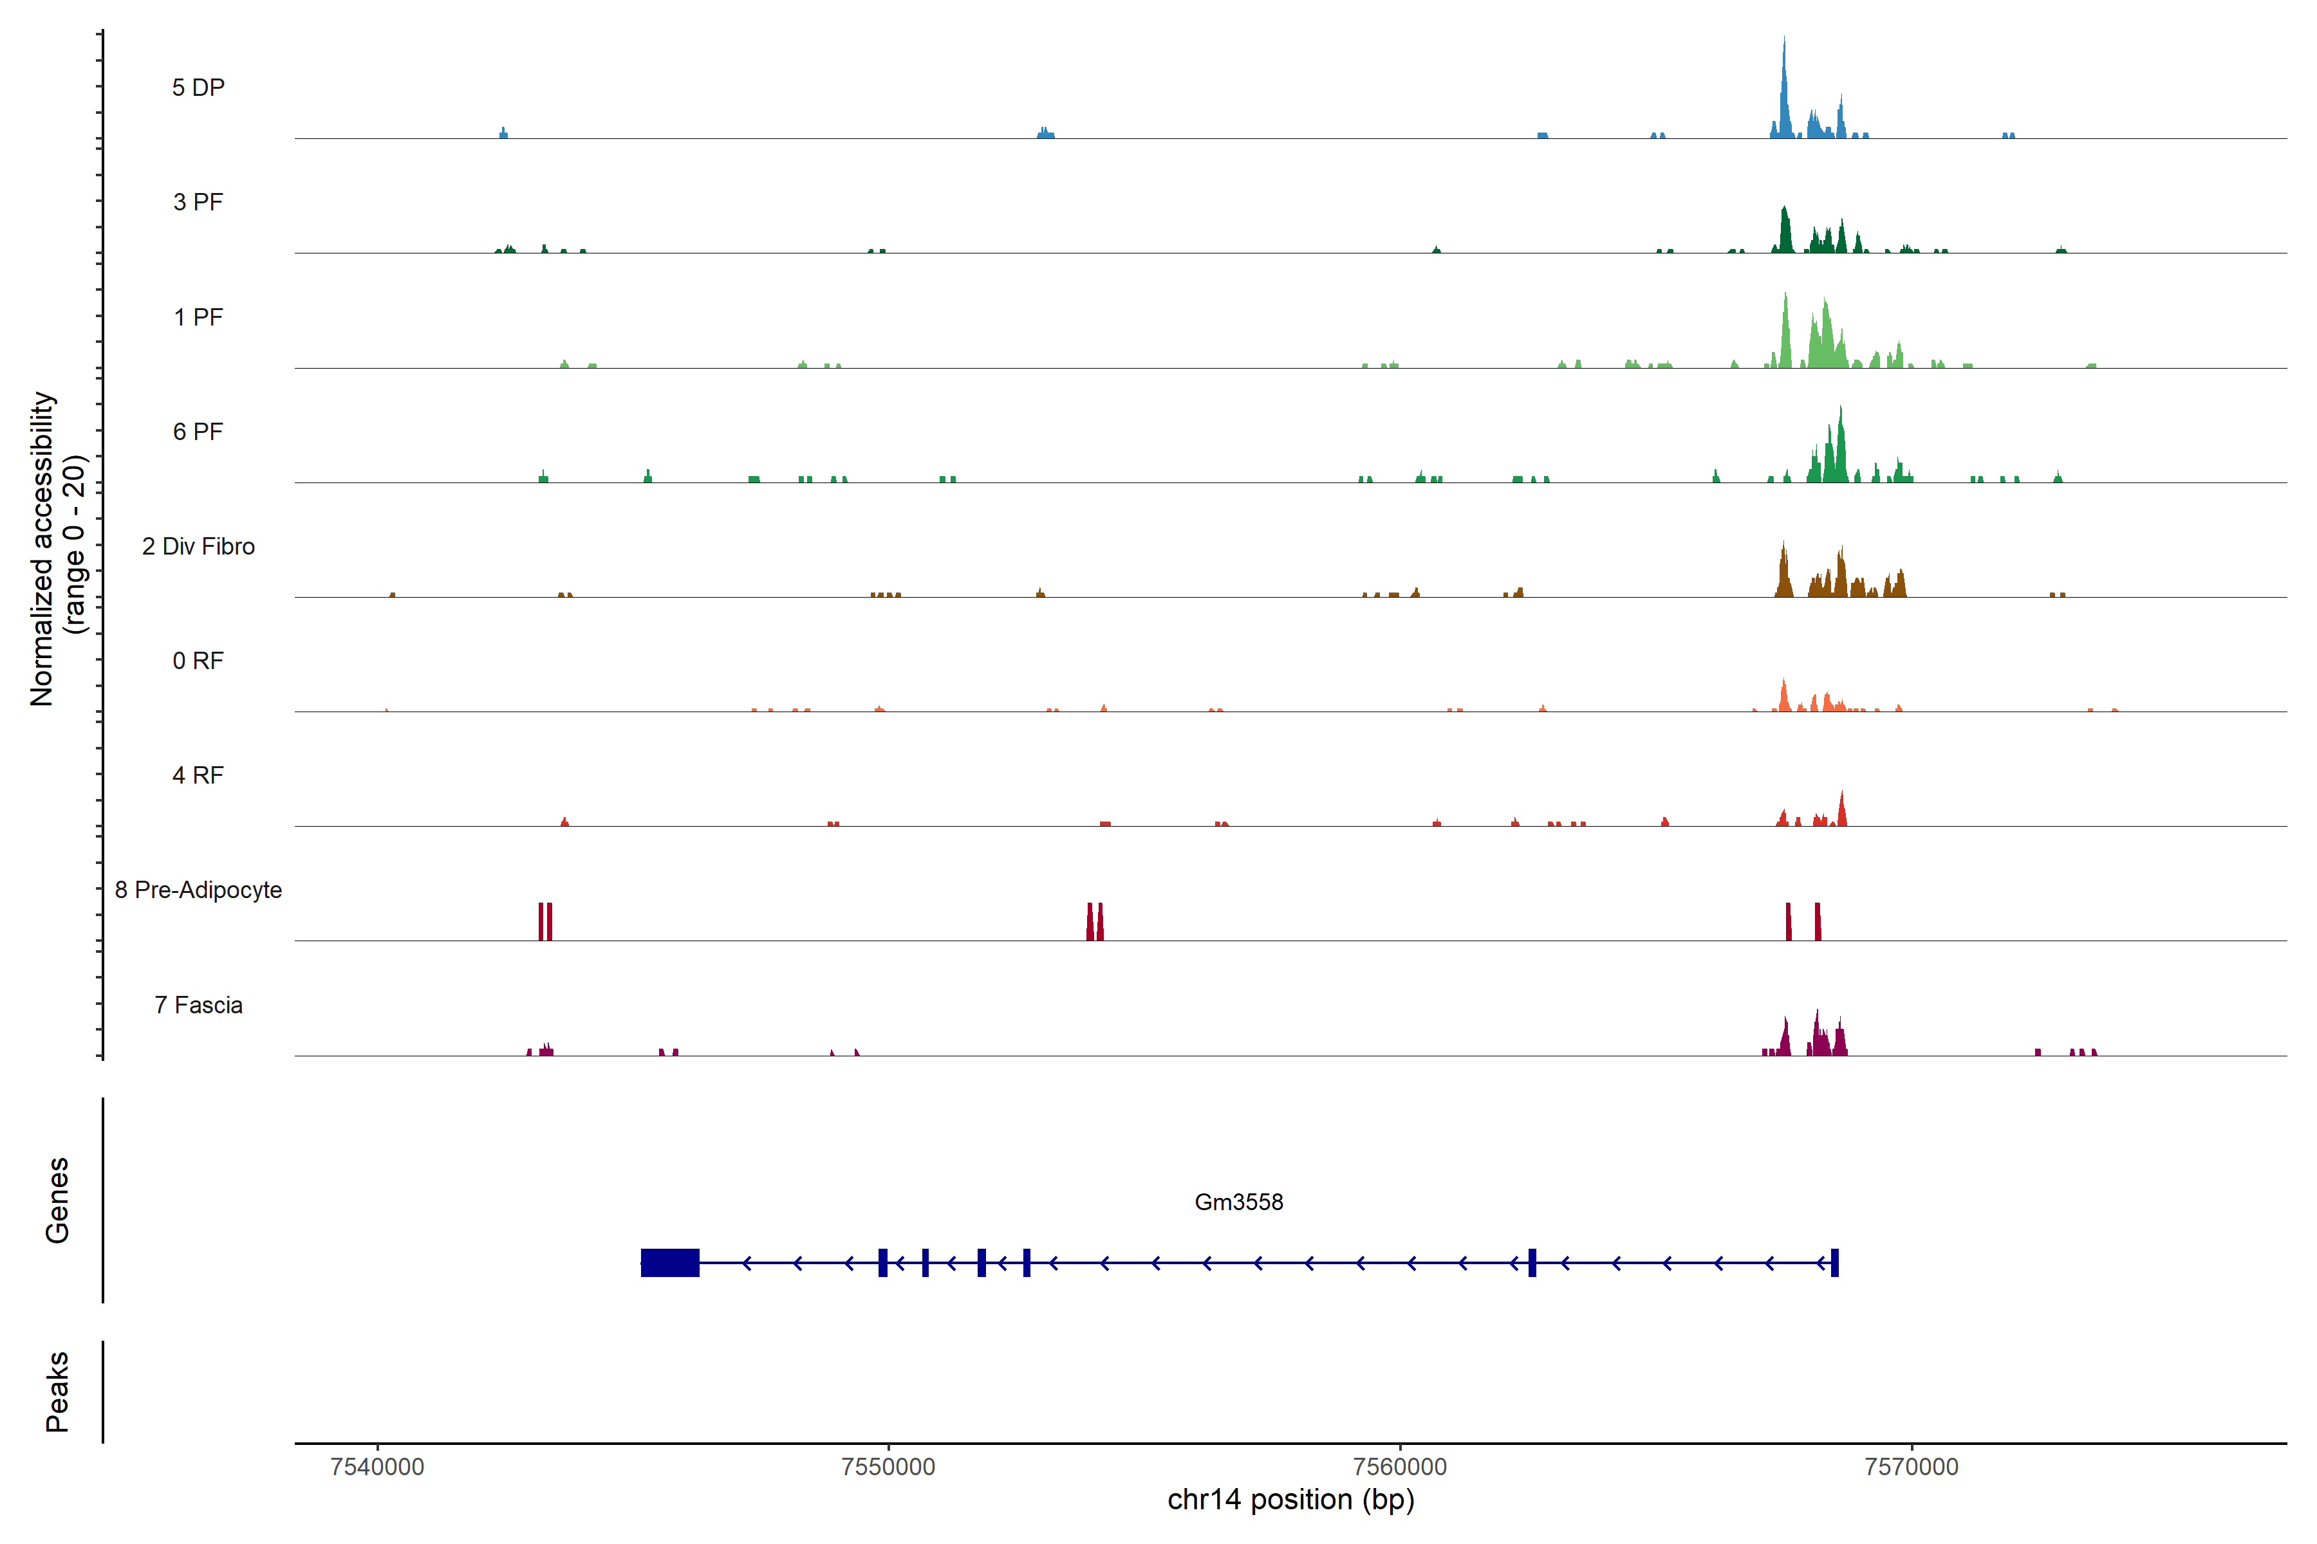2317x1544 pixels.
Task: Click the 0 RF track label
Action: [x=198, y=661]
